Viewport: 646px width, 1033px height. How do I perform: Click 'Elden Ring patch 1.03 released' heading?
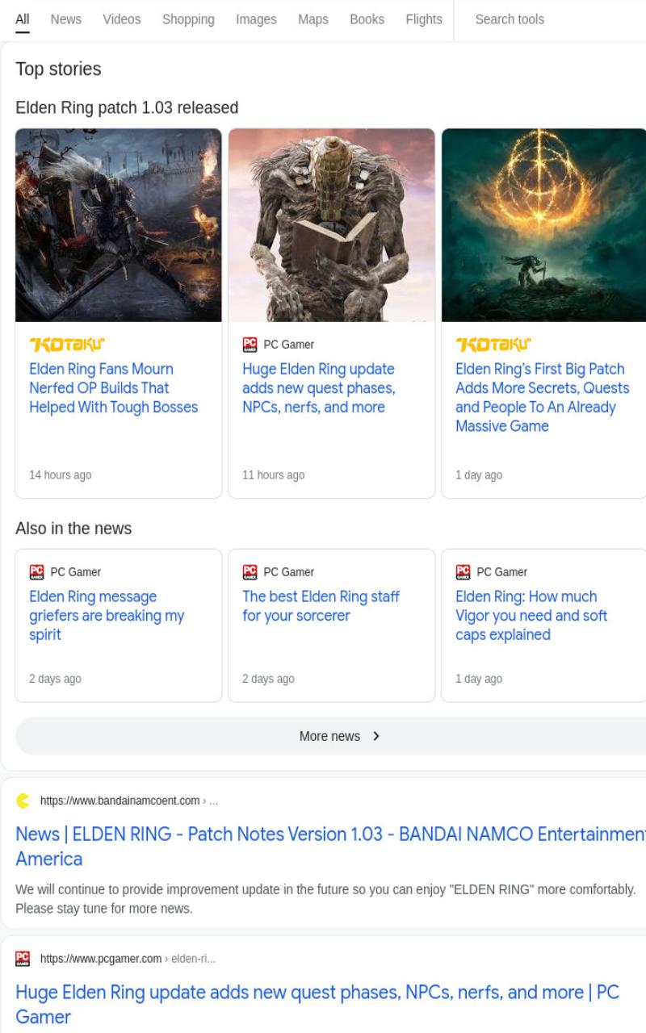click(x=127, y=107)
